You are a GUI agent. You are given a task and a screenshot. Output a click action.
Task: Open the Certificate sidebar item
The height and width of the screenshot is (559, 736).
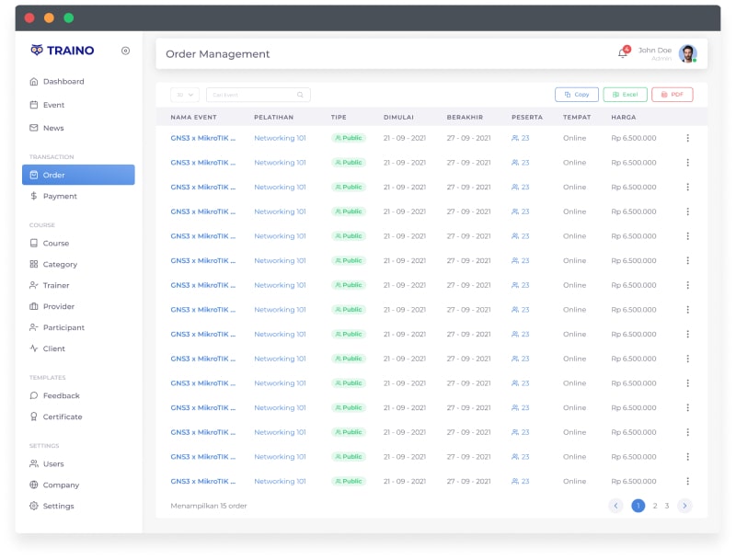pyautogui.click(x=63, y=416)
